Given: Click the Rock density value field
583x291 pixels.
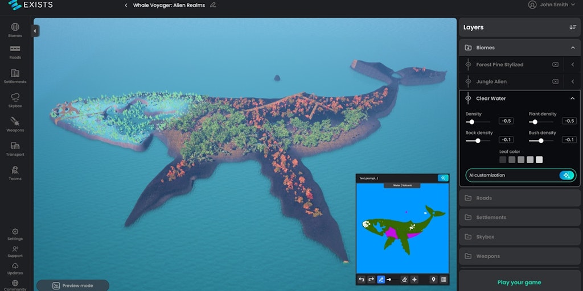Looking at the screenshot, I should [506, 140].
